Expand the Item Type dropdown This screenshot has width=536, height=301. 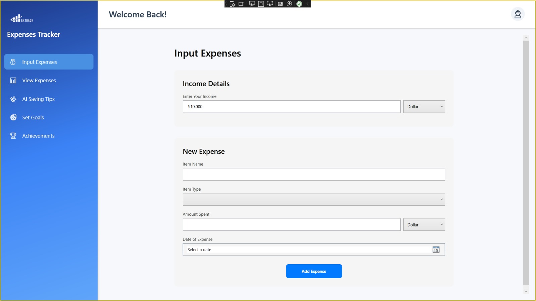coord(314,199)
